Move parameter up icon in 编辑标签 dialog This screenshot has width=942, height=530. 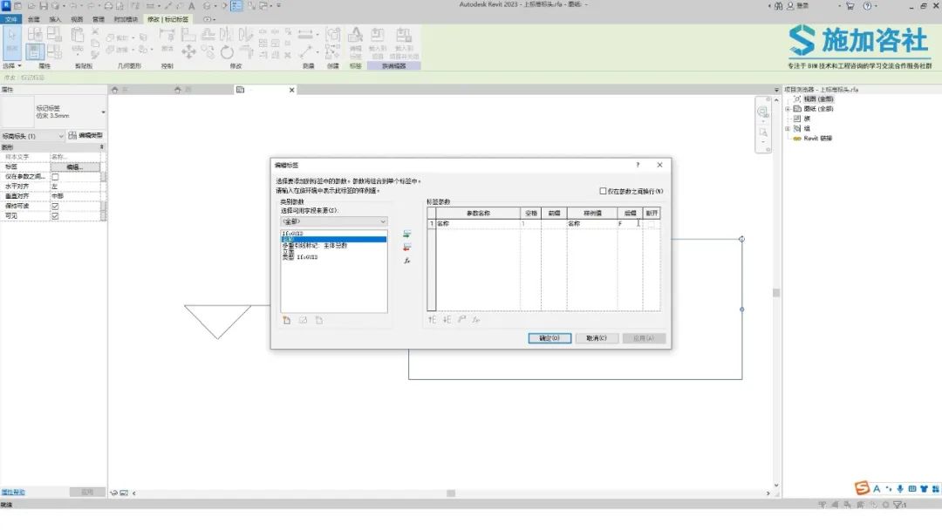point(432,320)
